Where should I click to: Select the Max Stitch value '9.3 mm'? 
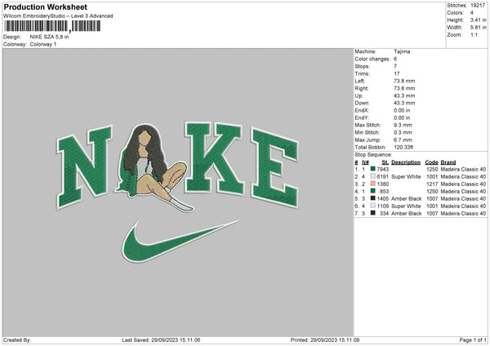[x=403, y=125]
